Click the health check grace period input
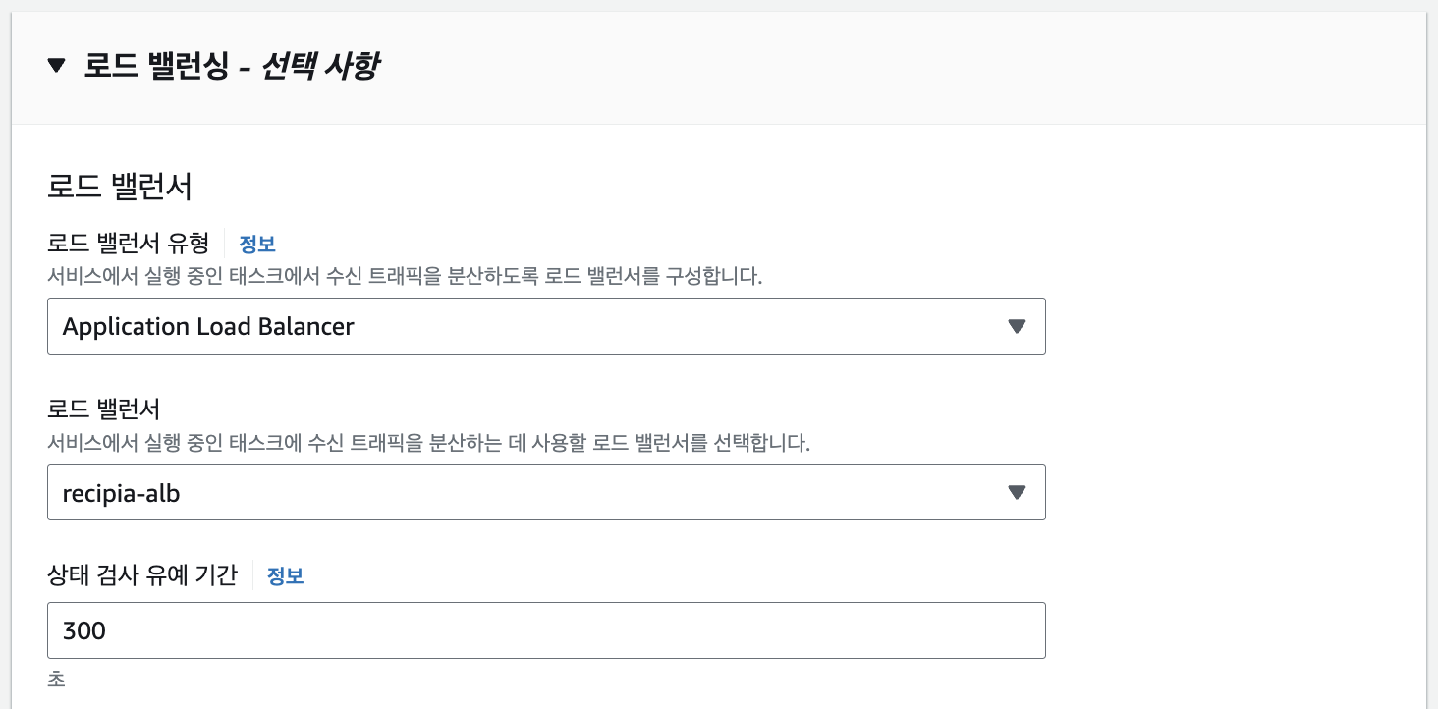The width and height of the screenshot is (1438, 709). 546,629
